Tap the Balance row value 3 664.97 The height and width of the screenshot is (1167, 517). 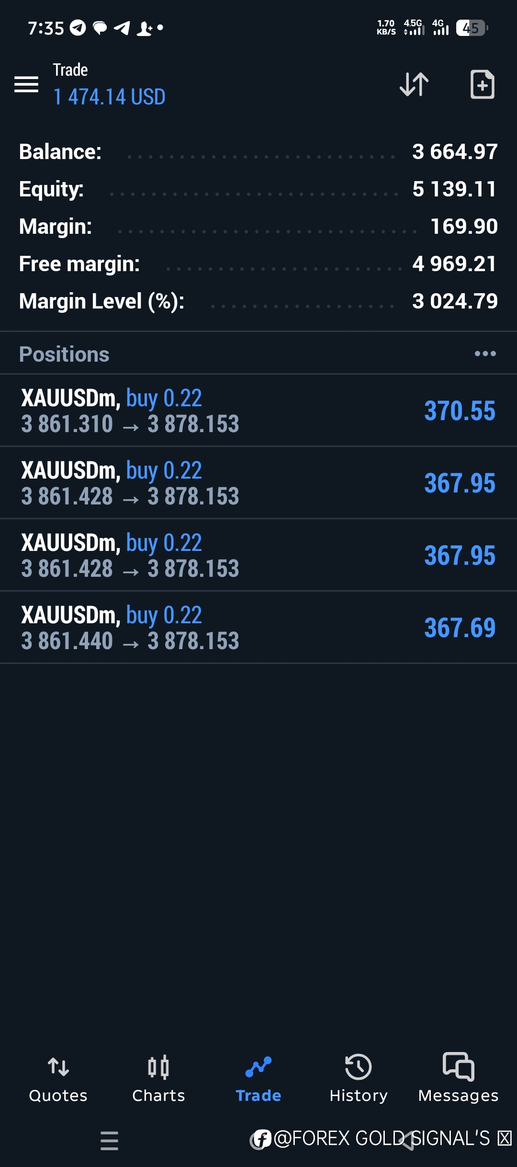(455, 152)
